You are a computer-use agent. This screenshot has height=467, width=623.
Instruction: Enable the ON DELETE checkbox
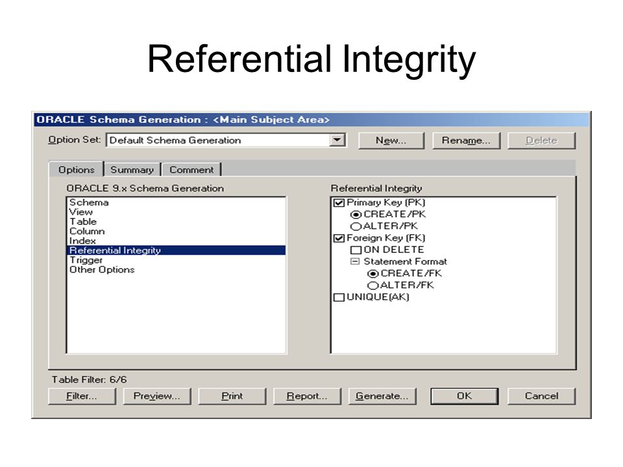click(356, 250)
